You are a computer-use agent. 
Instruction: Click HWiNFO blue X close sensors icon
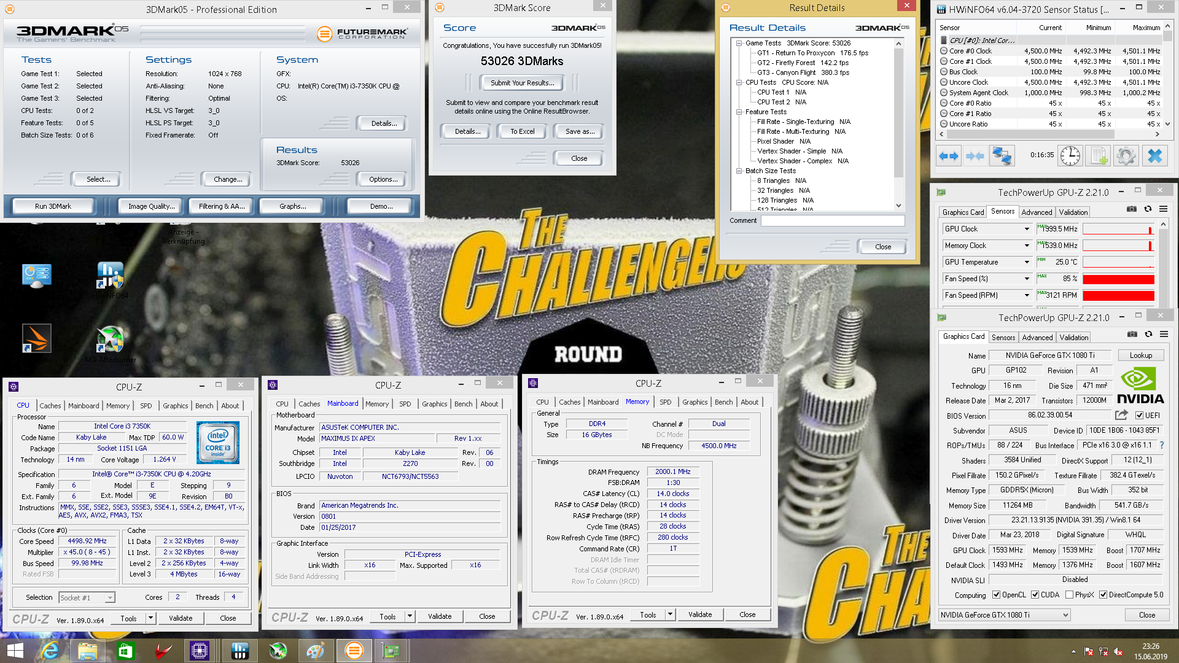click(x=1154, y=156)
